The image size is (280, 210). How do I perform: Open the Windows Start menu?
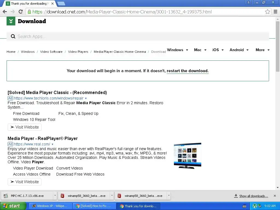click(13, 206)
